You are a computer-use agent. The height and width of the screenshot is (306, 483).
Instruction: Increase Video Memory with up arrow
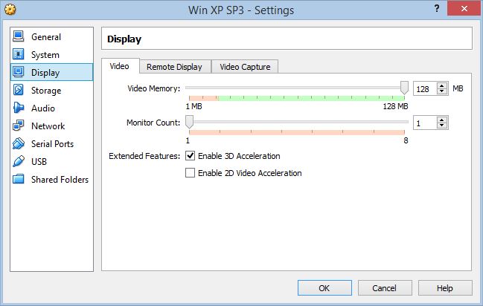(x=442, y=86)
